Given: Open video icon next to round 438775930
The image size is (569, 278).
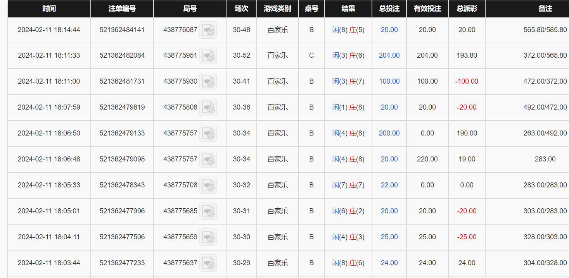Looking at the screenshot, I should click(x=208, y=82).
